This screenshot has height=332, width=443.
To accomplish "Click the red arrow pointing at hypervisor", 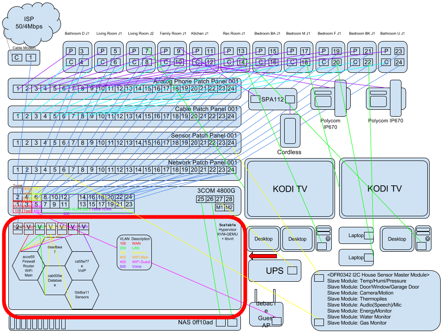I will pyautogui.click(x=263, y=256).
